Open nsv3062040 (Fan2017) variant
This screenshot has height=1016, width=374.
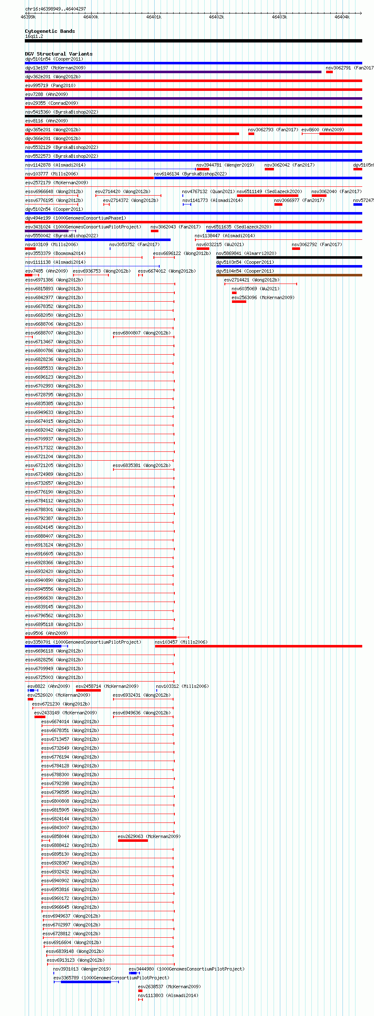[x=319, y=196]
